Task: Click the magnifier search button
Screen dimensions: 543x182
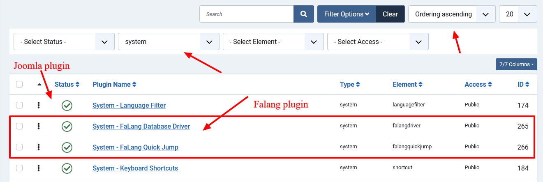Action: pos(304,14)
